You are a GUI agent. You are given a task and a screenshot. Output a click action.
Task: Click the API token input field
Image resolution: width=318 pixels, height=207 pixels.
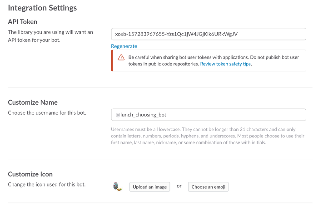click(x=209, y=34)
